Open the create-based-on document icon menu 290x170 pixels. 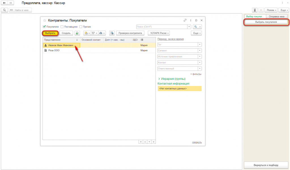(x=87, y=33)
